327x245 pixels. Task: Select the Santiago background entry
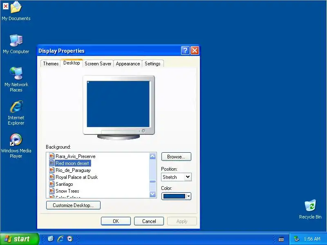(64, 184)
